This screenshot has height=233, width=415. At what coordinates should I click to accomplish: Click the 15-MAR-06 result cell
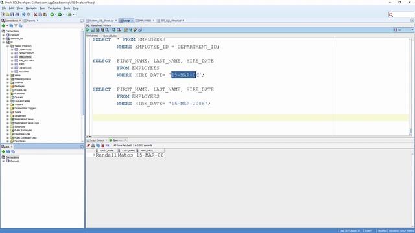click(x=150, y=155)
